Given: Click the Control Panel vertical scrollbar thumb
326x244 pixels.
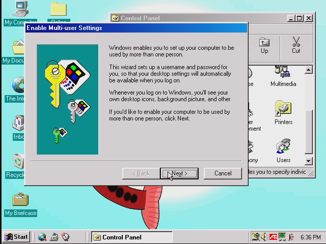Looking at the screenshot, I should coord(309,132).
